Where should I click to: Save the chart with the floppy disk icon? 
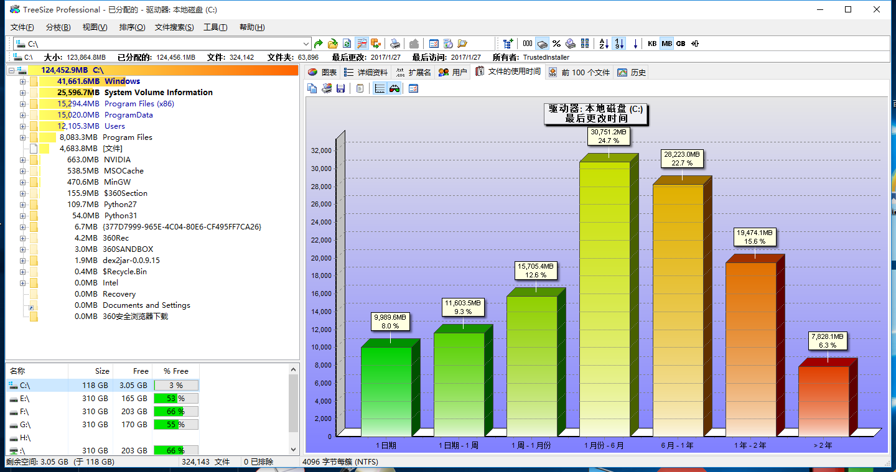point(340,89)
